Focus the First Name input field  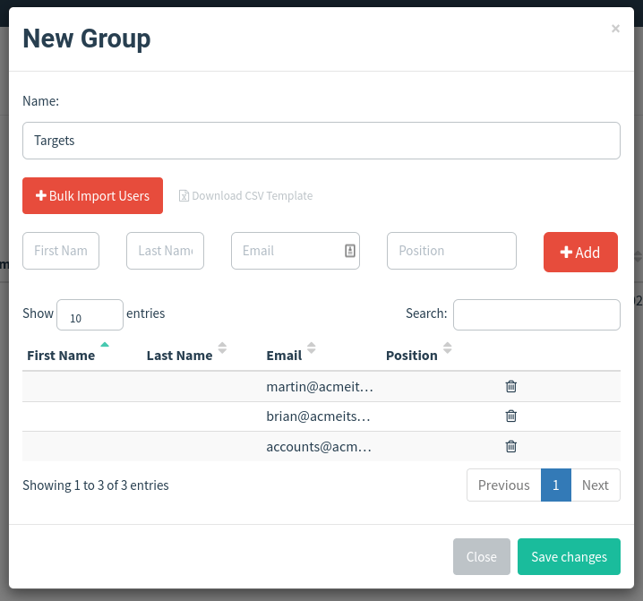click(x=61, y=251)
